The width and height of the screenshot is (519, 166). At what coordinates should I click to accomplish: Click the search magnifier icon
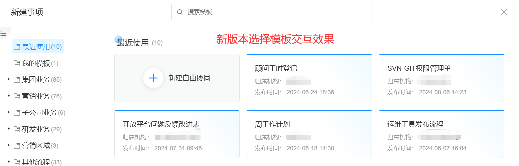click(180, 12)
